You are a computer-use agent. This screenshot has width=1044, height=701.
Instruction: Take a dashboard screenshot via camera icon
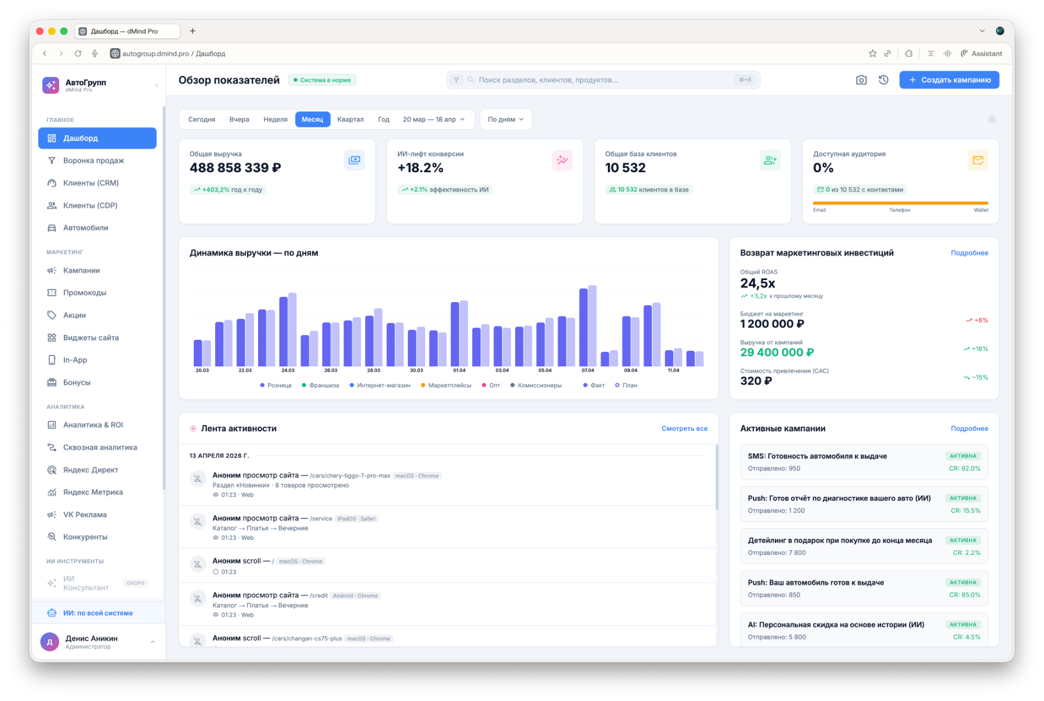pos(861,80)
